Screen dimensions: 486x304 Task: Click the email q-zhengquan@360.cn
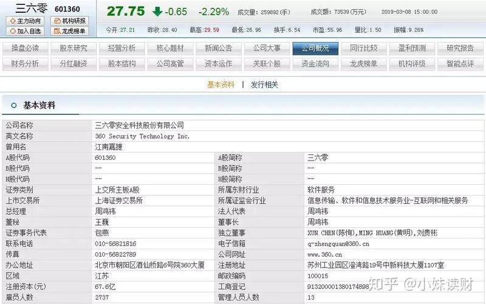338,244
